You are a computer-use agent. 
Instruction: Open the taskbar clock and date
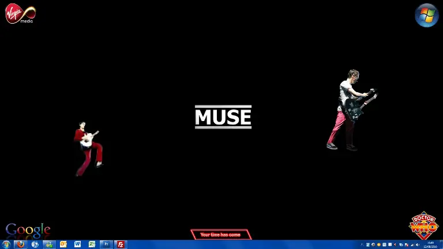coord(430,245)
